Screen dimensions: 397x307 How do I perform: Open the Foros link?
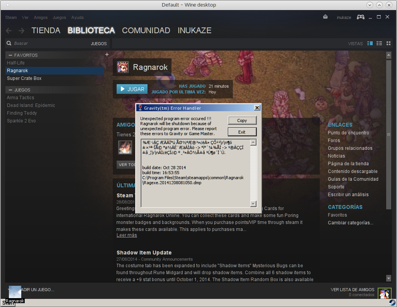coord(334,141)
